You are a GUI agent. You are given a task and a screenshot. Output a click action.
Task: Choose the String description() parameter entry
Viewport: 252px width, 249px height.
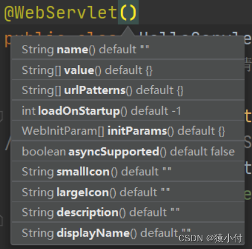pos(128,212)
